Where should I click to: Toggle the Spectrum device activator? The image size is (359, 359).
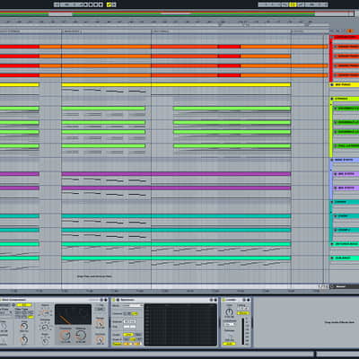(x=114, y=300)
